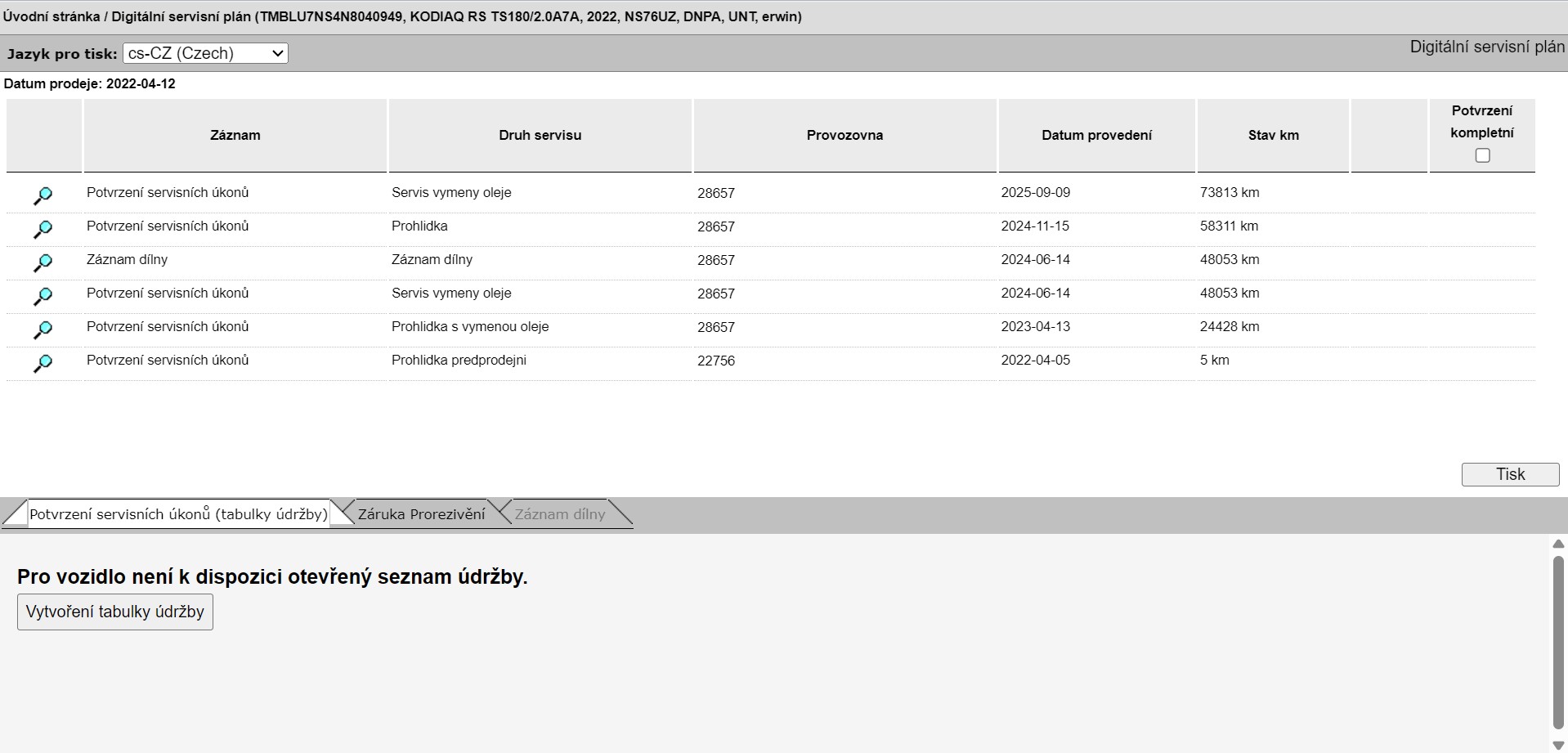
Task: Open details of 2025-09-09 oil change record
Action: coord(43,195)
